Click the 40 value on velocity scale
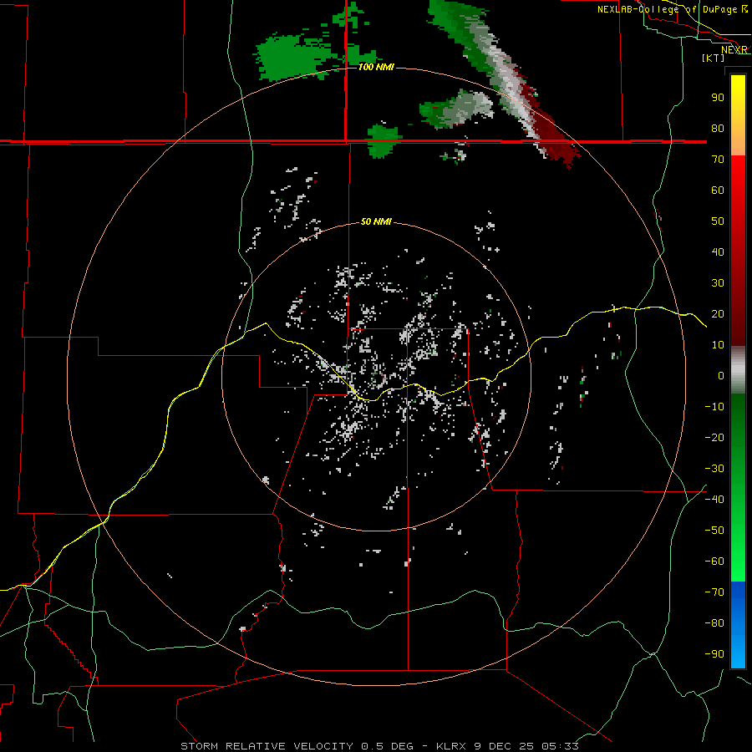 (718, 252)
